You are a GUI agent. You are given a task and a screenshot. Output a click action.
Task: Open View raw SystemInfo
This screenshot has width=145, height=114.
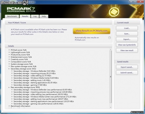(x=127, y=45)
